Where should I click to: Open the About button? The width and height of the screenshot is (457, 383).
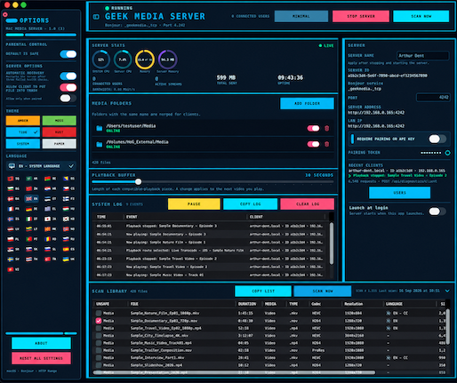pos(41,343)
